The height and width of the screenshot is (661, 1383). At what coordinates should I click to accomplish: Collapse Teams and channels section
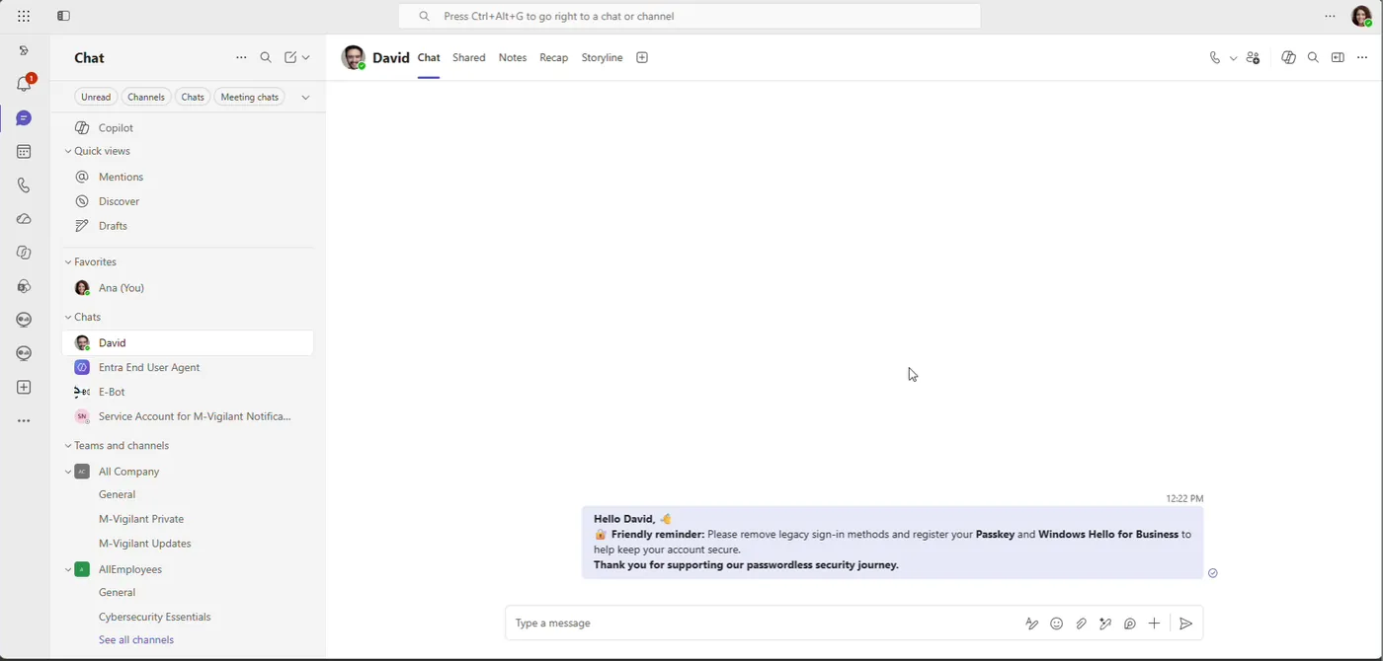point(68,445)
